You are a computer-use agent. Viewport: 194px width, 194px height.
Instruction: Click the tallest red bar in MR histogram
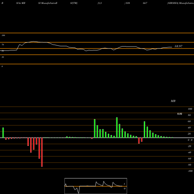tap(42, 152)
